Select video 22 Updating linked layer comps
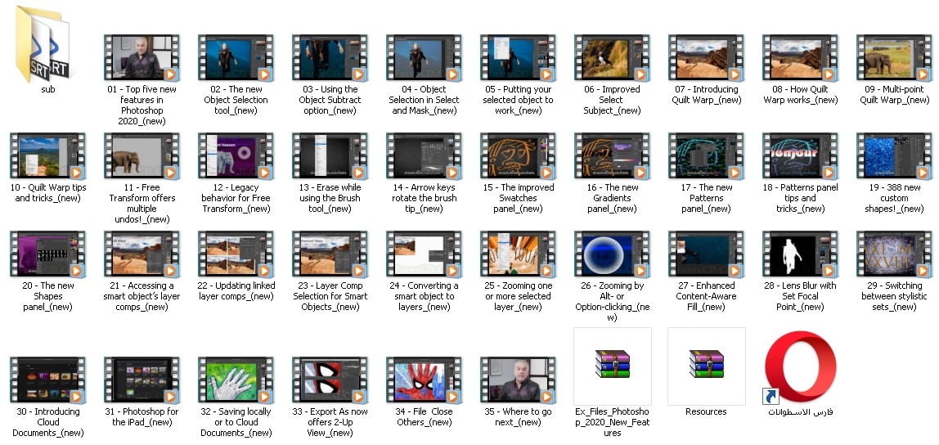Image resolution: width=939 pixels, height=445 pixels. (236, 254)
